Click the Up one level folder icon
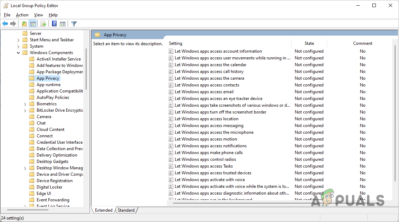The image size is (399, 222). click(24, 23)
